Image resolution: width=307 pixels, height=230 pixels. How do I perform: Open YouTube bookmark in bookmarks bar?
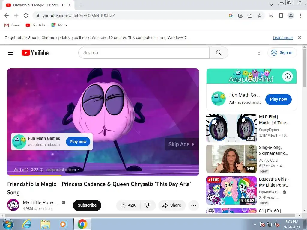pyautogui.click(x=36, y=25)
